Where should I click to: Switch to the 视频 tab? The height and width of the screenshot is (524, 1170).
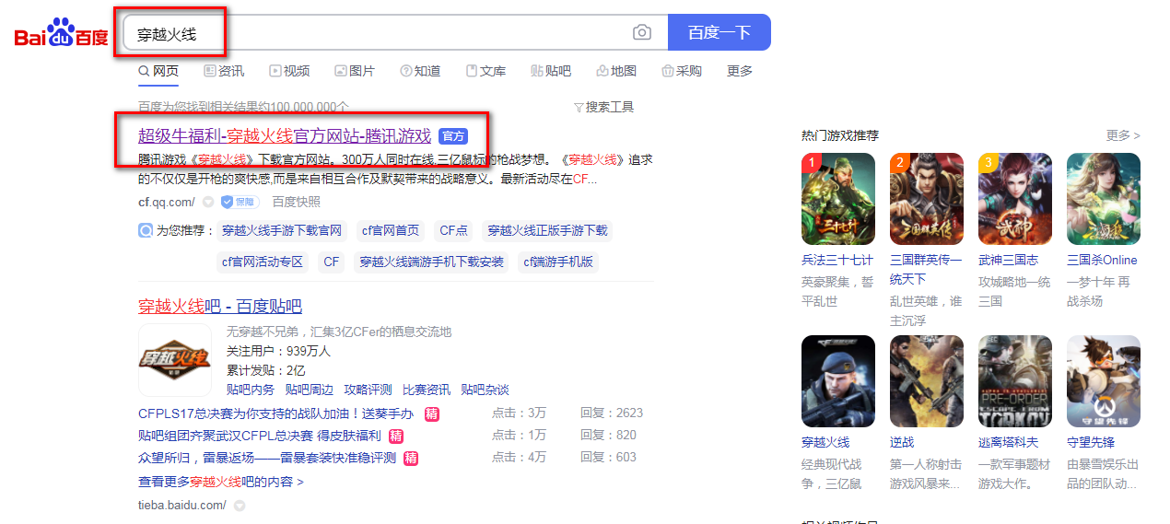(x=289, y=71)
